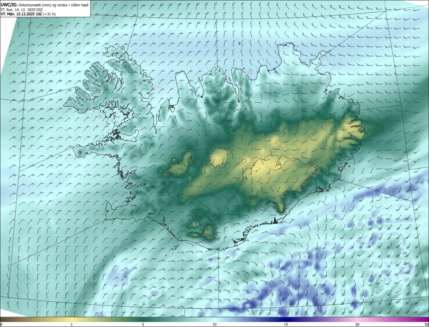Click the yellow color bar segment above '1'

click(72, 319)
